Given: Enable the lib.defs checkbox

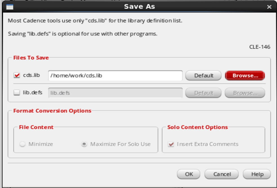Looking at the screenshot, I should tap(17, 93).
